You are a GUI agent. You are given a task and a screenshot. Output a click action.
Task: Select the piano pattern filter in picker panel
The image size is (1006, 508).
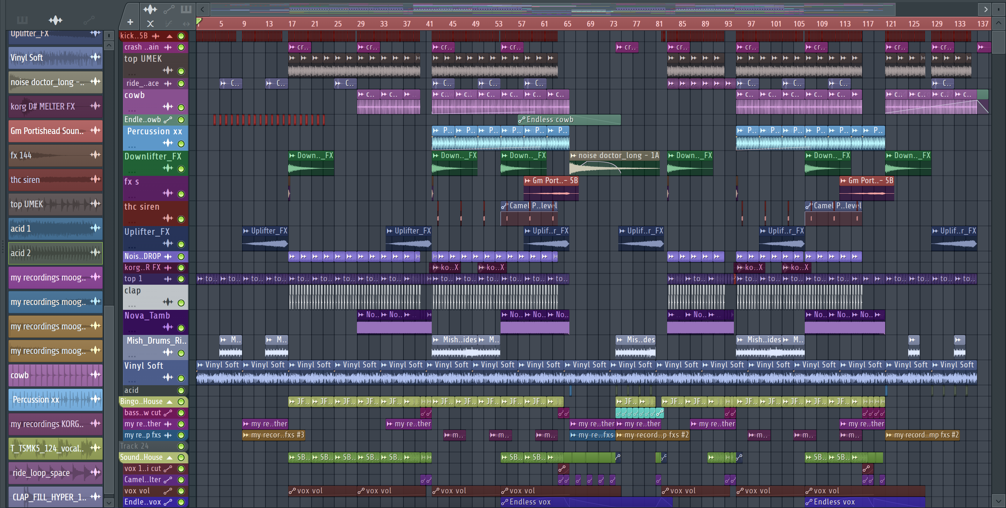[x=22, y=20]
